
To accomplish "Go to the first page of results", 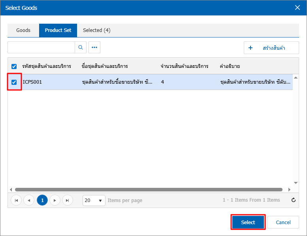I will click(x=16, y=200).
